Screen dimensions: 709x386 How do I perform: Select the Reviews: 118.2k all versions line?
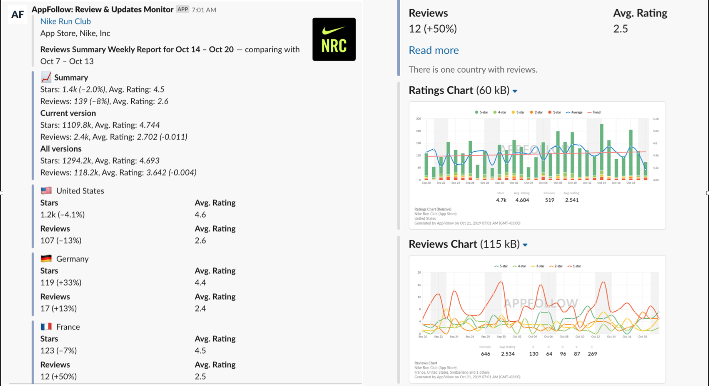[x=118, y=172]
